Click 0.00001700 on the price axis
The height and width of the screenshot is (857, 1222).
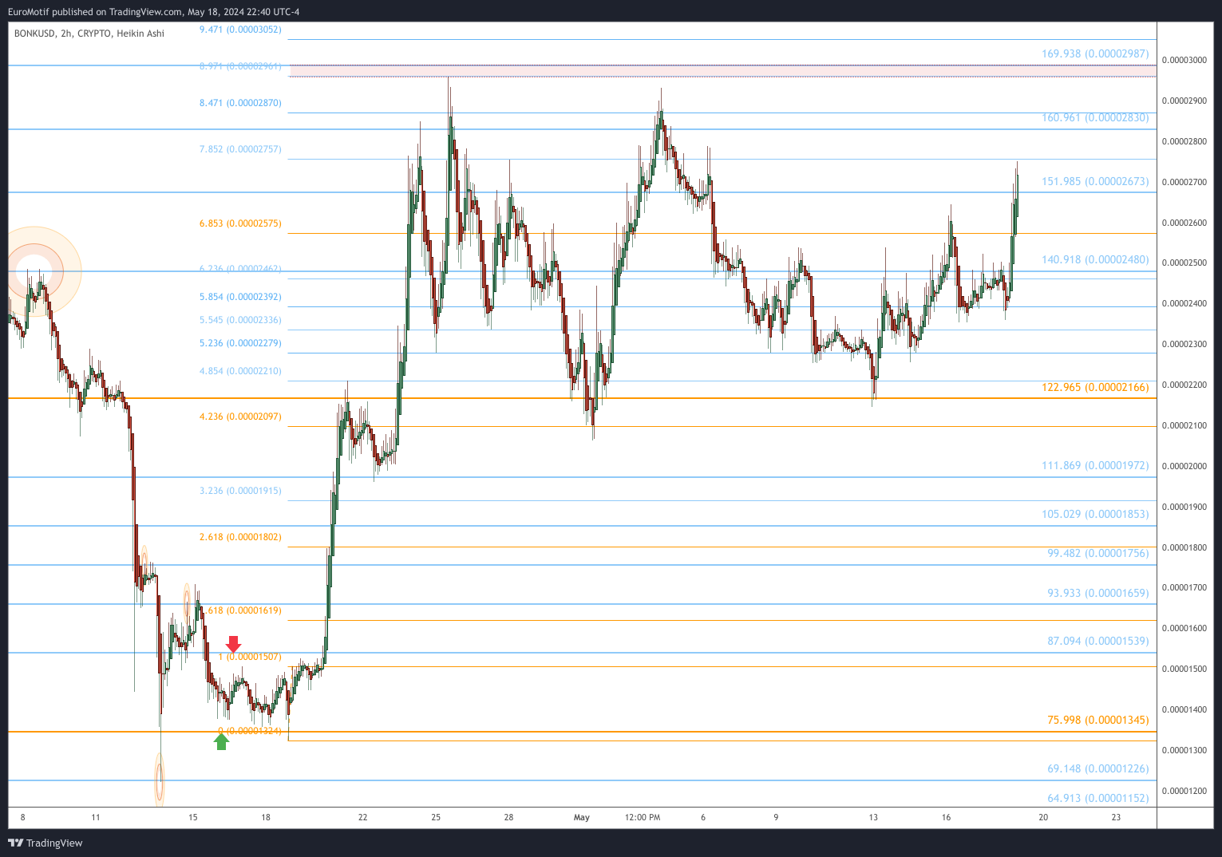(x=1184, y=588)
